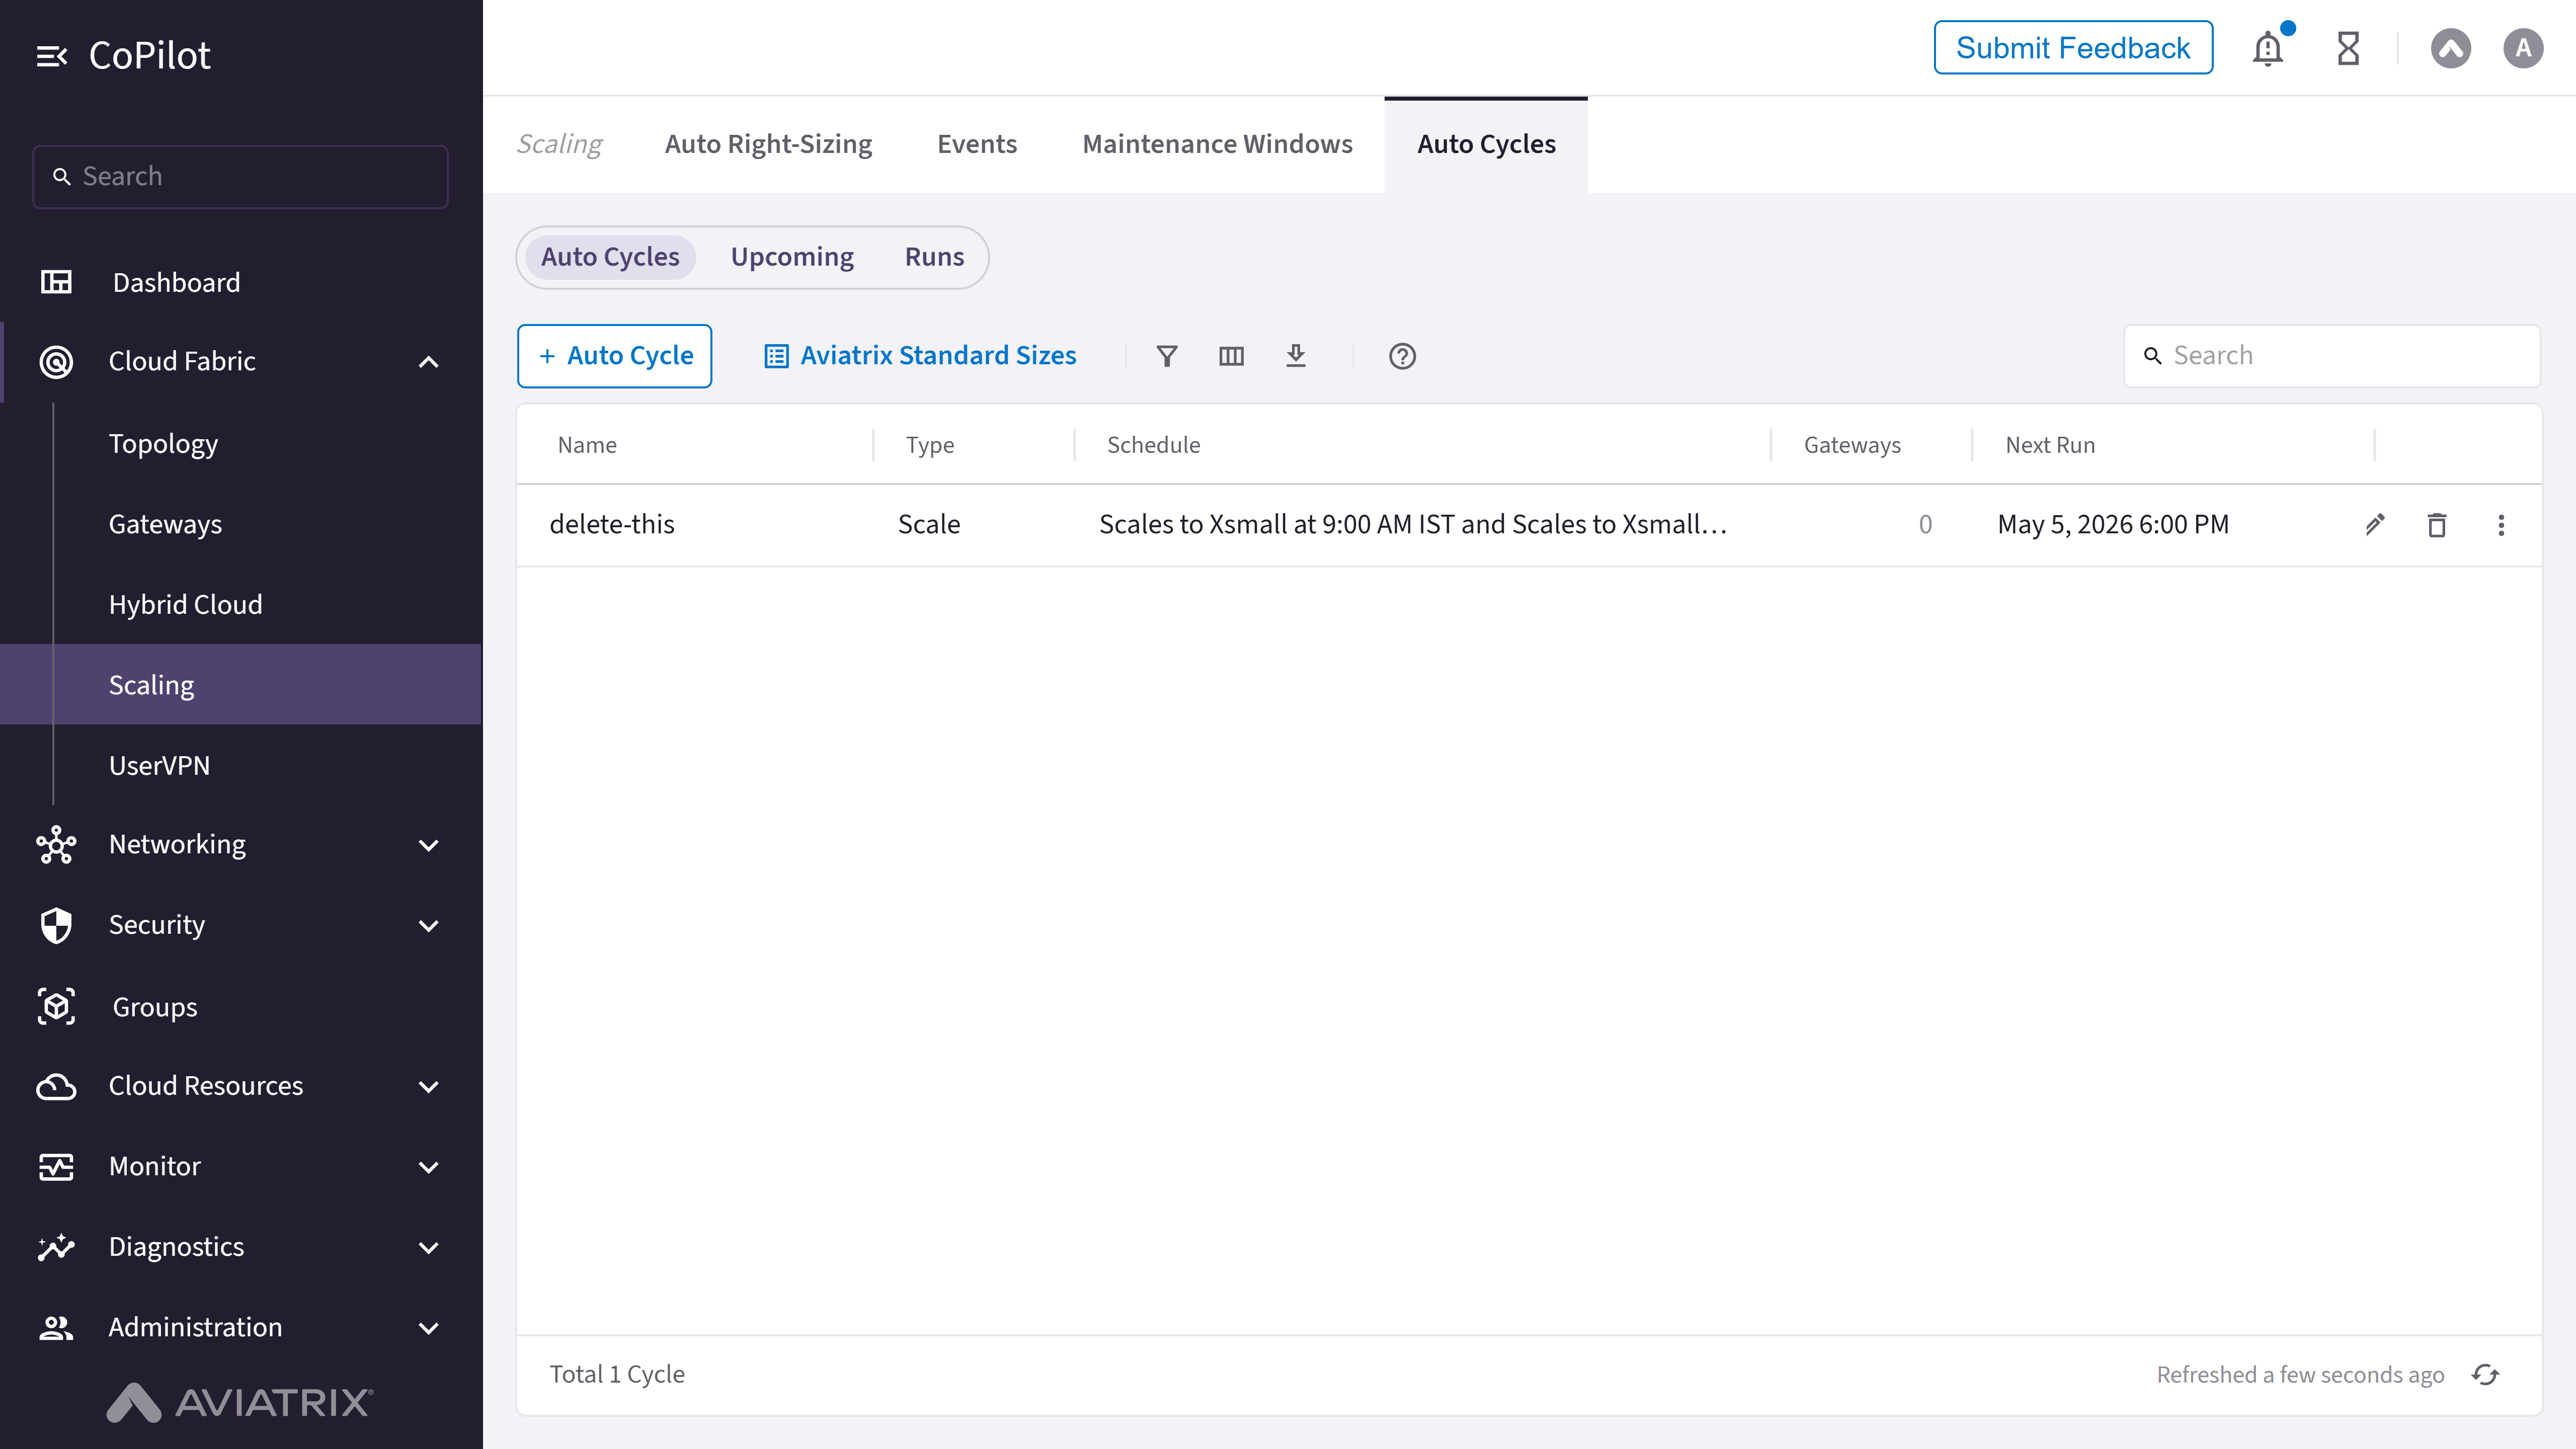Click the Dashboard grid icon
The width and height of the screenshot is (2576, 1449).
[56, 282]
